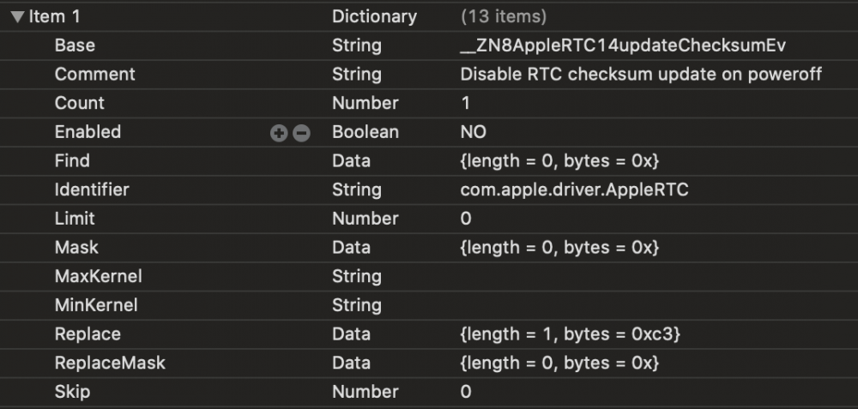Image resolution: width=858 pixels, height=409 pixels.
Task: Open the Data type for Mask
Action: [351, 248]
